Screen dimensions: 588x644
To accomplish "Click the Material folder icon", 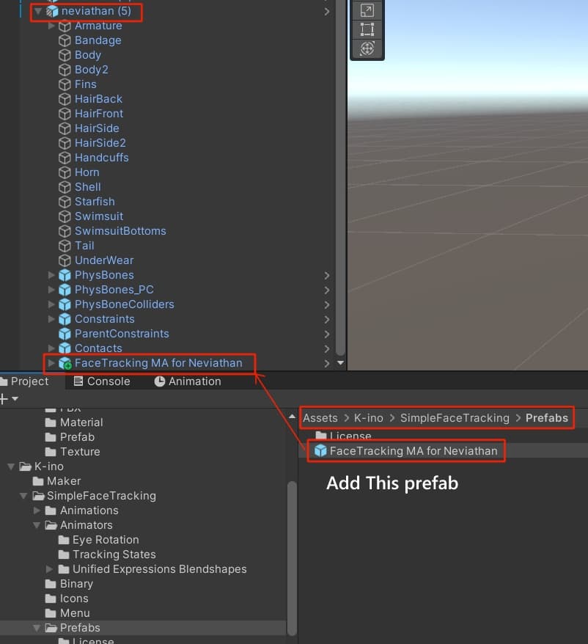I will [x=51, y=422].
